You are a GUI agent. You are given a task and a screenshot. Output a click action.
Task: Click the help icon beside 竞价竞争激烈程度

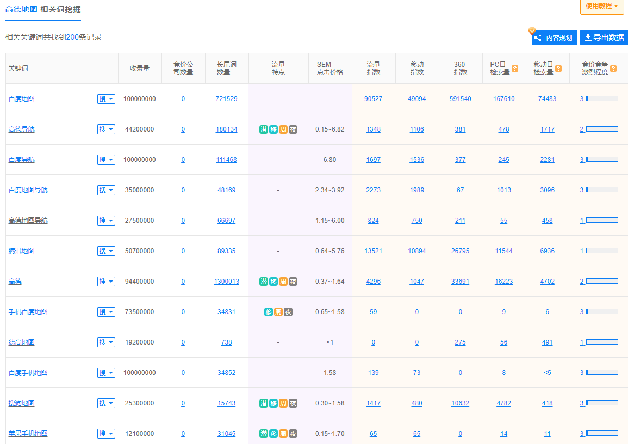point(613,68)
